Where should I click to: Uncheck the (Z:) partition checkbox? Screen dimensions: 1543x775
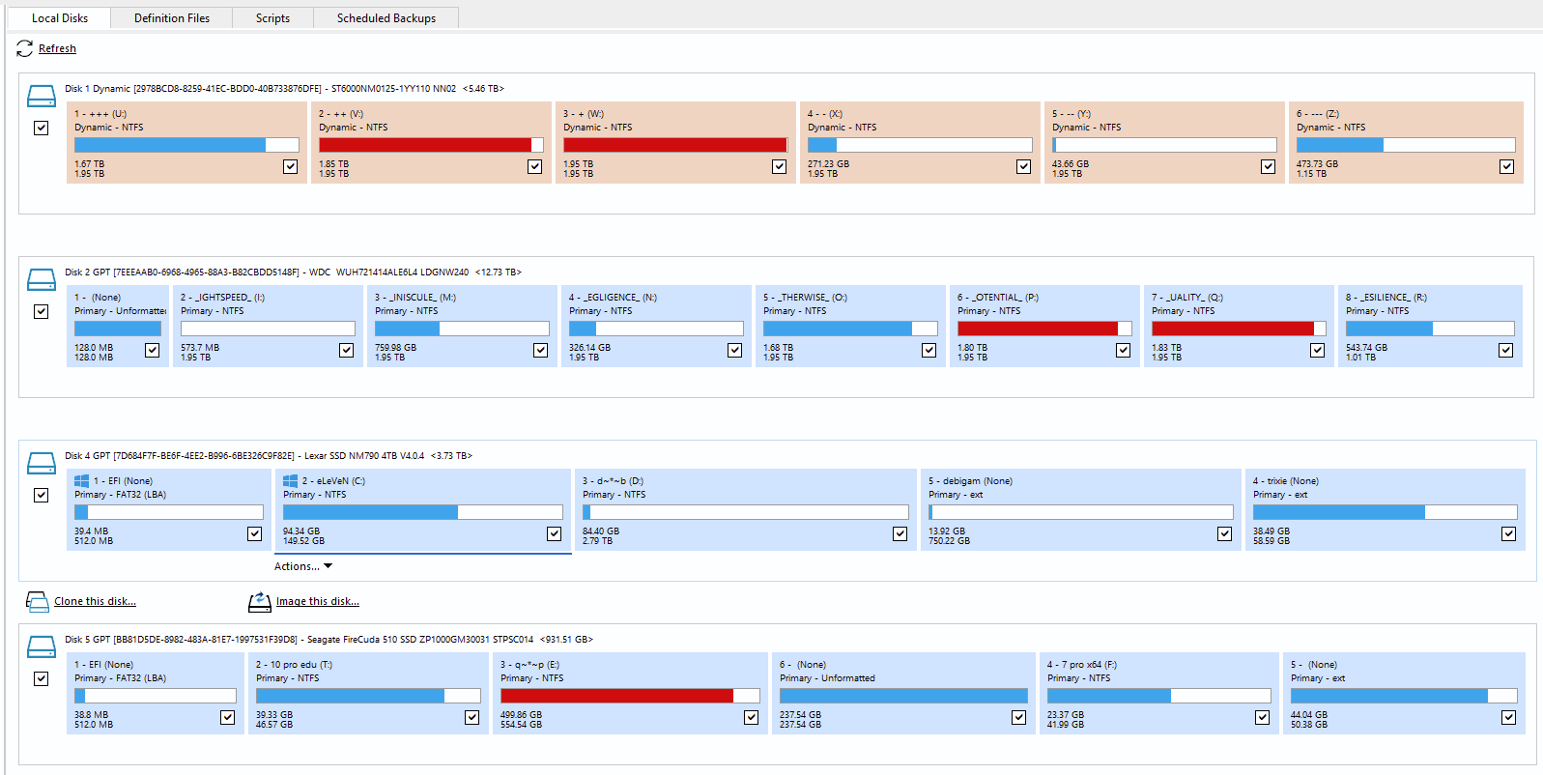(1506, 166)
